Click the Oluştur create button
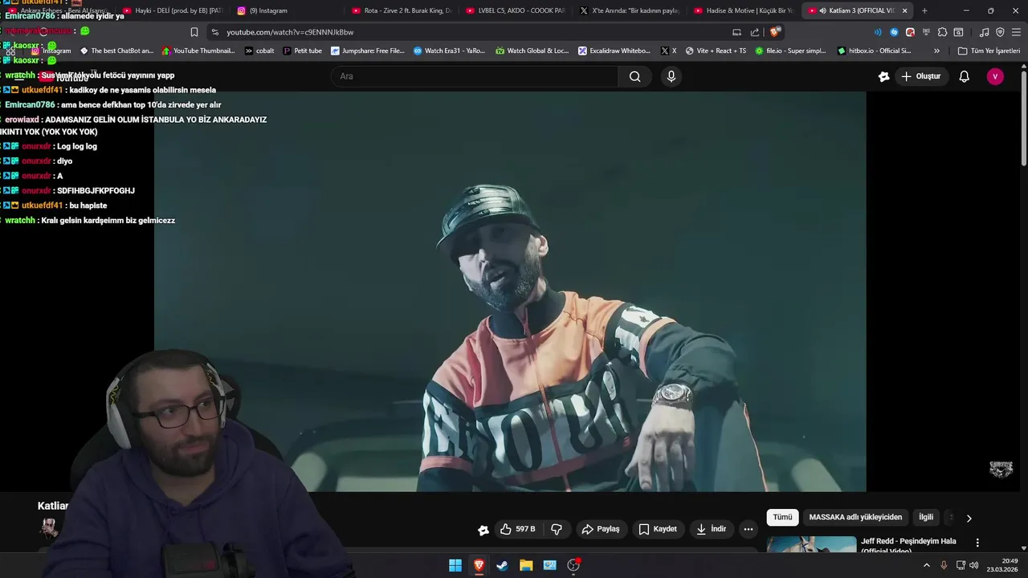 tap(920, 76)
